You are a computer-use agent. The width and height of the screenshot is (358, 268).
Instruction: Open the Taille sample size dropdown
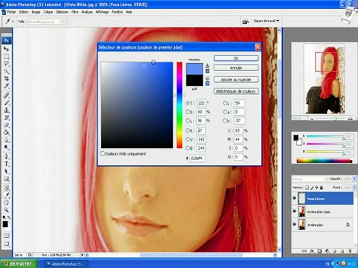[x=46, y=22]
